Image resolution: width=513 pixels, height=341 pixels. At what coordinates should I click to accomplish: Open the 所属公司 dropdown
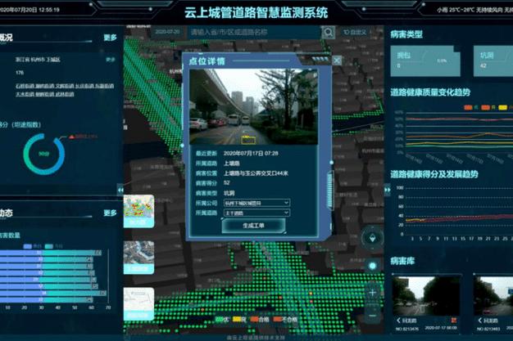click(x=256, y=203)
